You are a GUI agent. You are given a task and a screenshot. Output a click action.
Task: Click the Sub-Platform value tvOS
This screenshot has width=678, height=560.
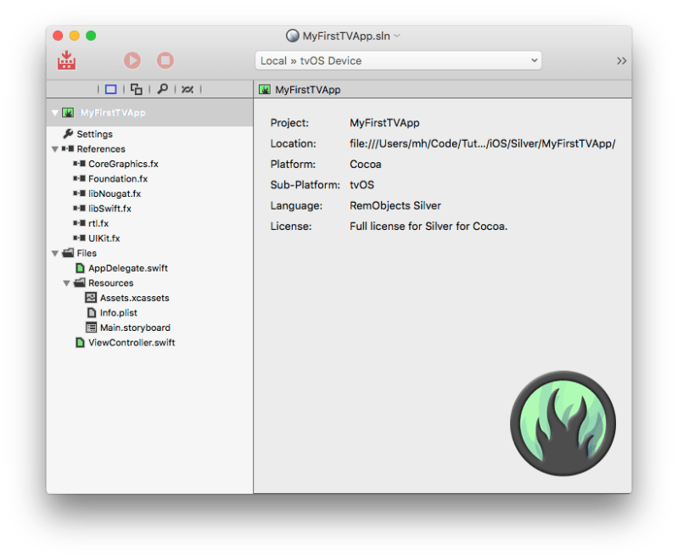[362, 185]
